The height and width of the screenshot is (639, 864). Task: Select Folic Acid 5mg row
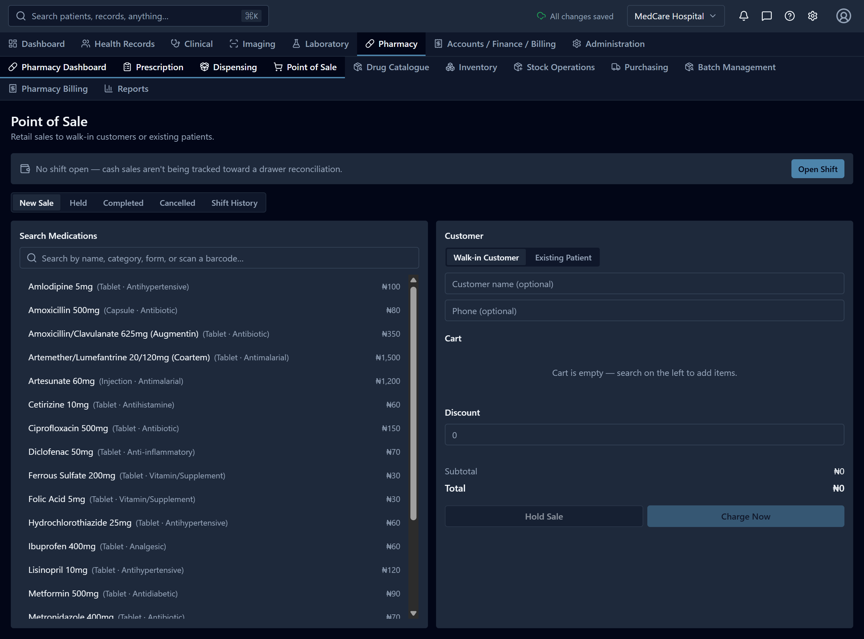(214, 499)
